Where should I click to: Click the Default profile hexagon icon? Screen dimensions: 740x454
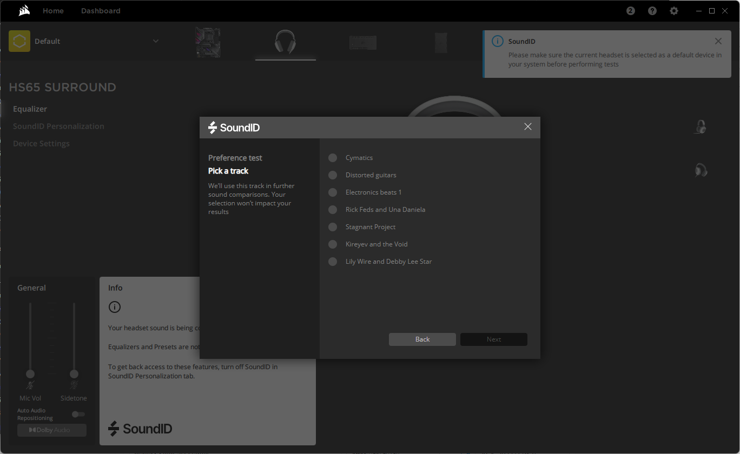[x=19, y=41]
